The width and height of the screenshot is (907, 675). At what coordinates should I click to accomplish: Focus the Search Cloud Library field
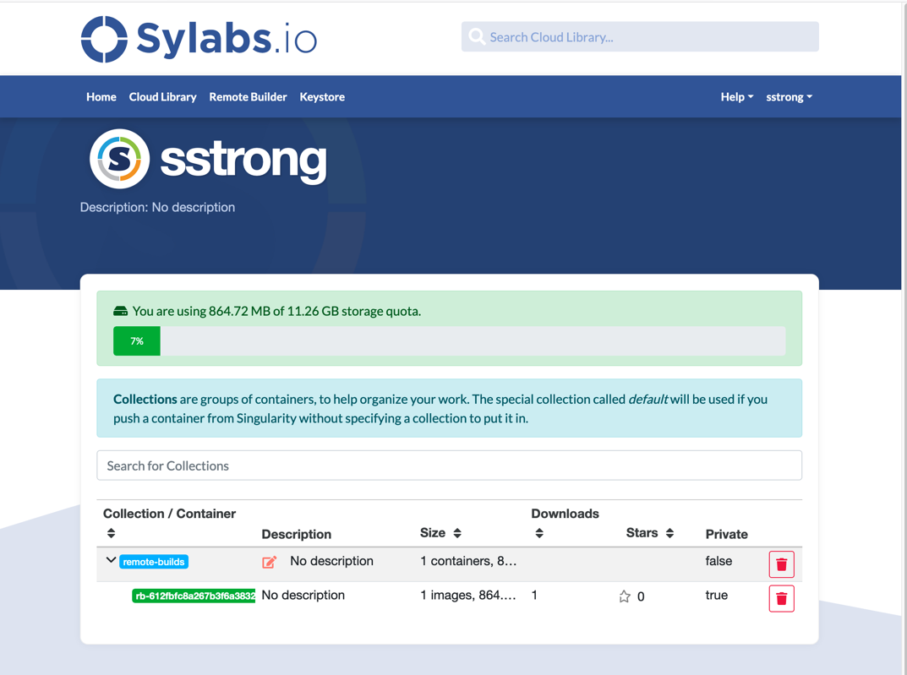click(640, 37)
